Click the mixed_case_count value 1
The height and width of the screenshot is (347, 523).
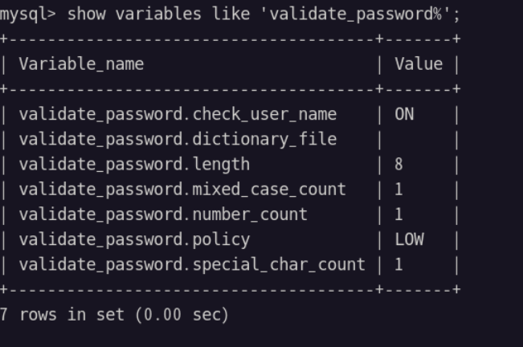(399, 189)
